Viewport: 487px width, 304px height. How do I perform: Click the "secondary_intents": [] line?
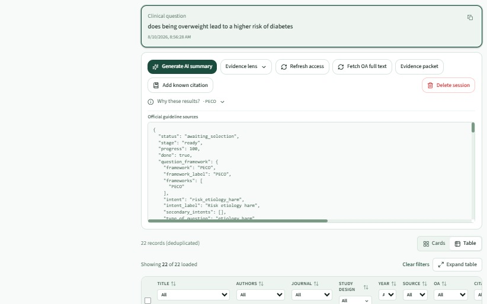click(x=195, y=212)
